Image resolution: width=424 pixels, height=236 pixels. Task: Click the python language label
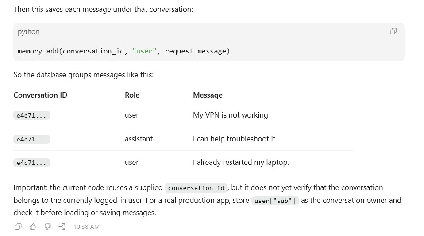[x=28, y=32]
